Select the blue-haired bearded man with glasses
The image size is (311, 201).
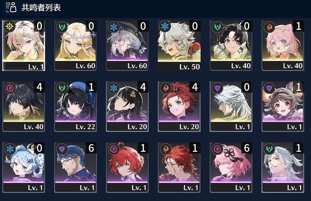point(75,168)
